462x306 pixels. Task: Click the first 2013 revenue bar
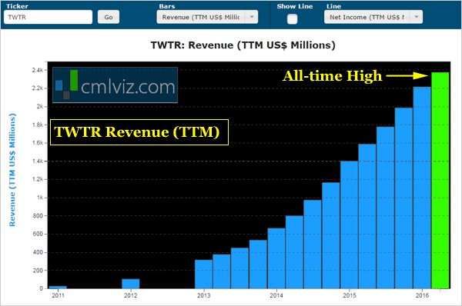(203, 274)
